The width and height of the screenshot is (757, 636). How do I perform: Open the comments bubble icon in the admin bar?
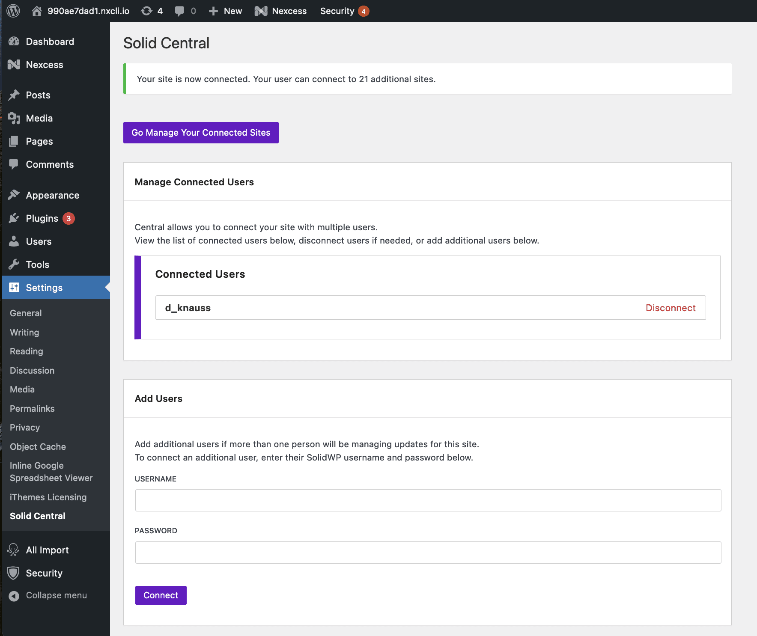(x=179, y=11)
